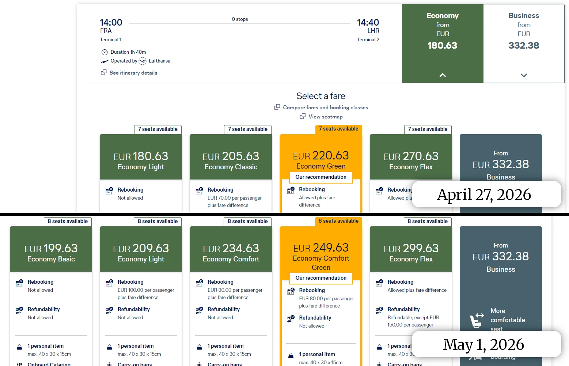Image resolution: width=569 pixels, height=366 pixels.
Task: Pick the EUR 234.63 Economy Comfort fare
Action: click(x=231, y=249)
